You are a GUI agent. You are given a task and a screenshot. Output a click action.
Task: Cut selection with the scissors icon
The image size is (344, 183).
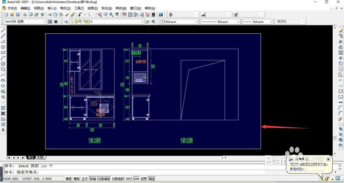[x=50, y=15]
